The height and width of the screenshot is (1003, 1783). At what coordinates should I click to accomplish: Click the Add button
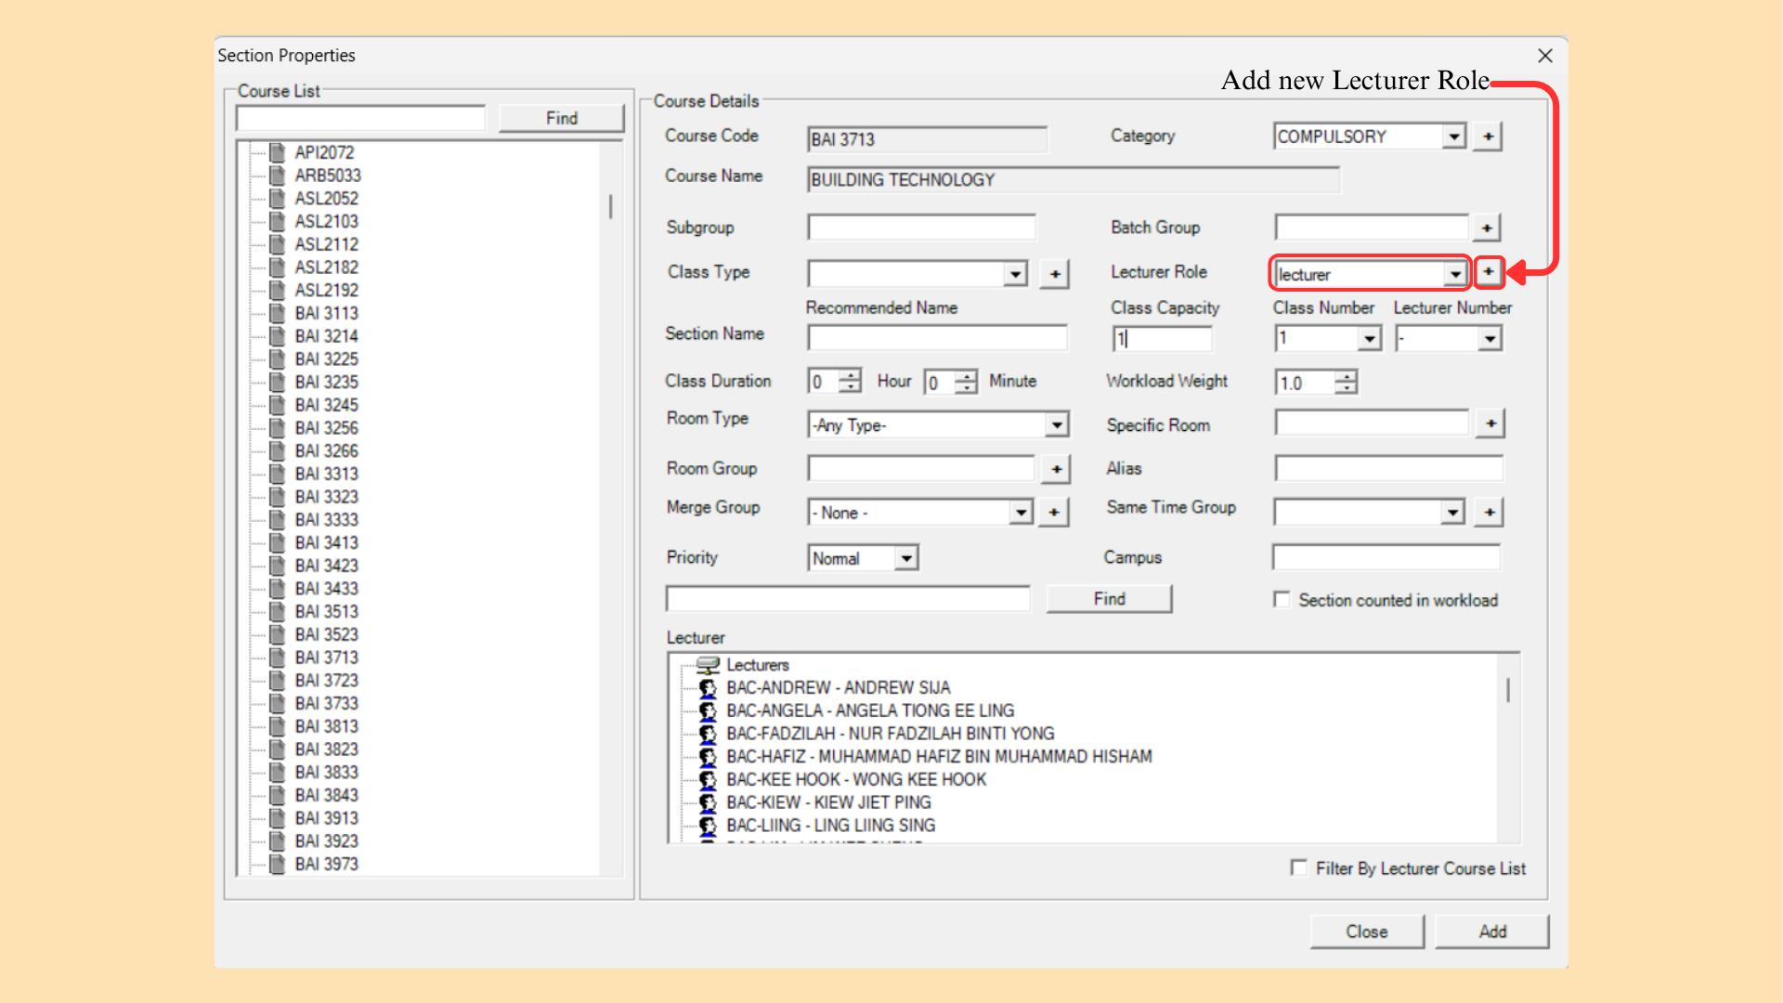click(x=1492, y=931)
